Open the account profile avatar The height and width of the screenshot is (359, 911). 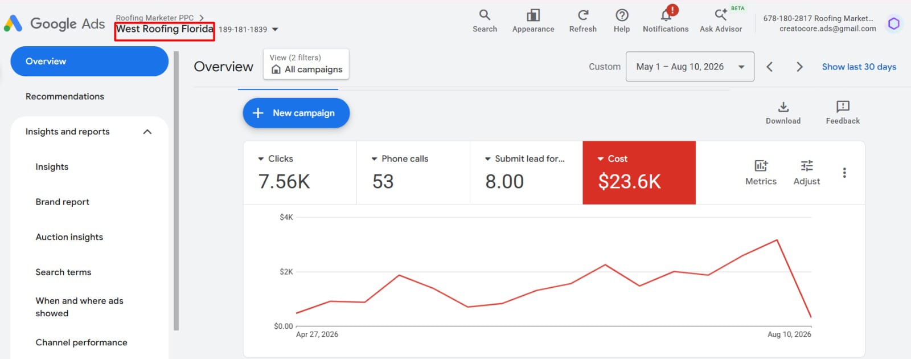894,23
